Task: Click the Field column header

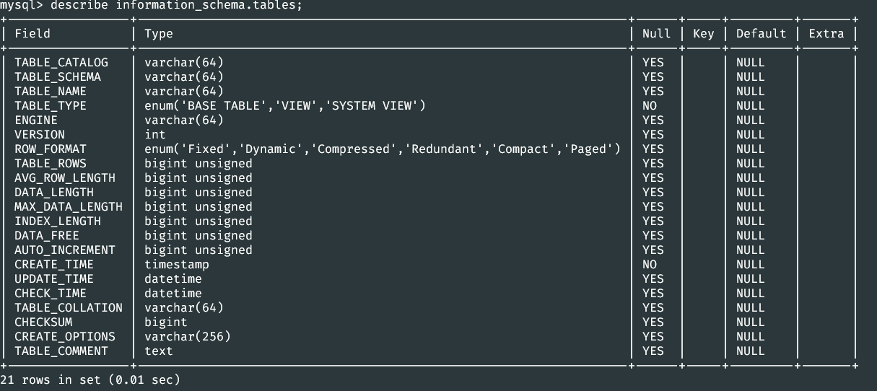Action: tap(32, 33)
